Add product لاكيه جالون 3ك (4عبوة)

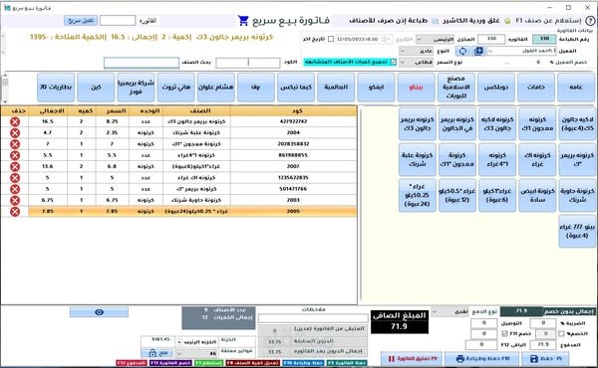click(577, 124)
